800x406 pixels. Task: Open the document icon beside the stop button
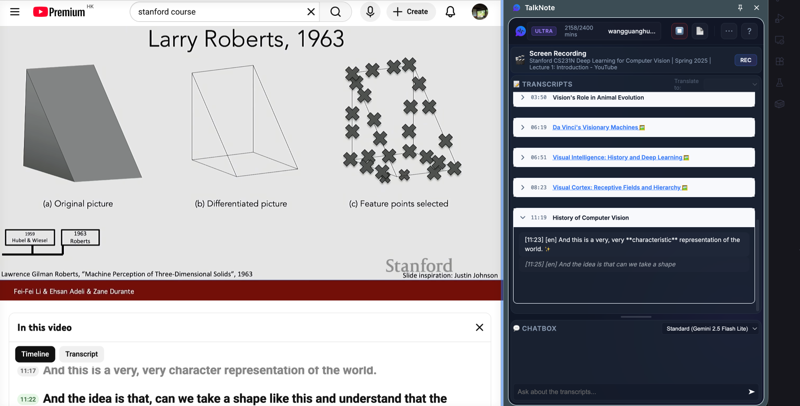coord(699,31)
